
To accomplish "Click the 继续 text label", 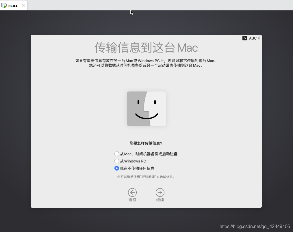I will pyautogui.click(x=160, y=200).
